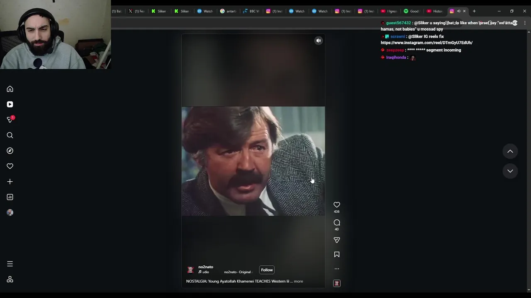Open the More hamburger menu
This screenshot has width=531, height=298.
coord(10,264)
